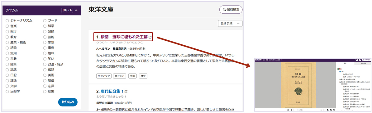Screen dimensions: 372x113
Task: Click second round icon left of ログアウト
Action: click(x=360, y=60)
